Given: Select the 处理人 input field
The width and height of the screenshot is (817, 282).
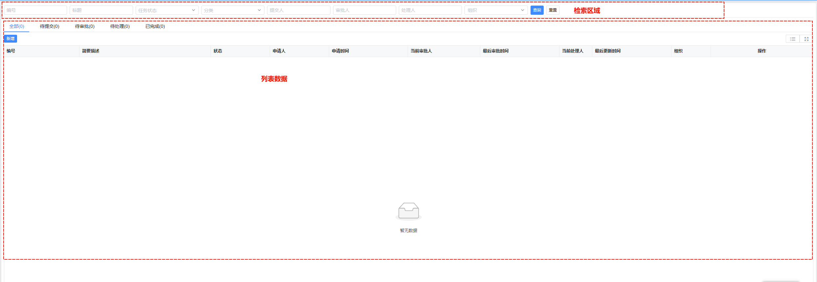Looking at the screenshot, I should 430,10.
